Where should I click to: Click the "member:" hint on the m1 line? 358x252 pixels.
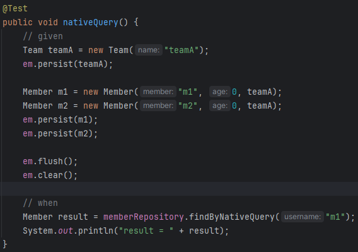[158, 92]
